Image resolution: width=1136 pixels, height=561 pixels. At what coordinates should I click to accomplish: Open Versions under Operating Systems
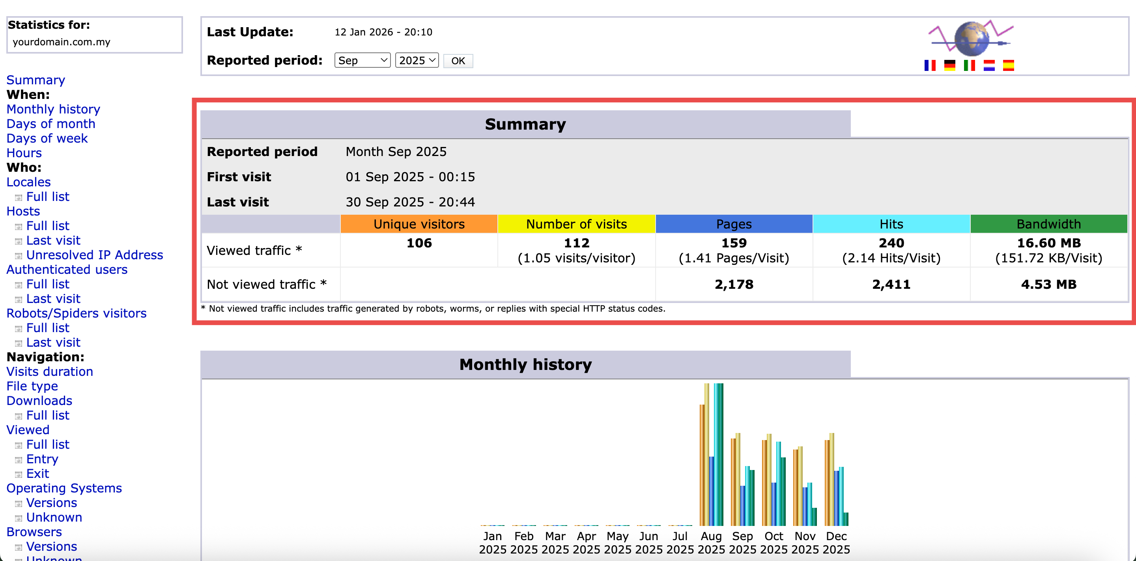(x=52, y=503)
